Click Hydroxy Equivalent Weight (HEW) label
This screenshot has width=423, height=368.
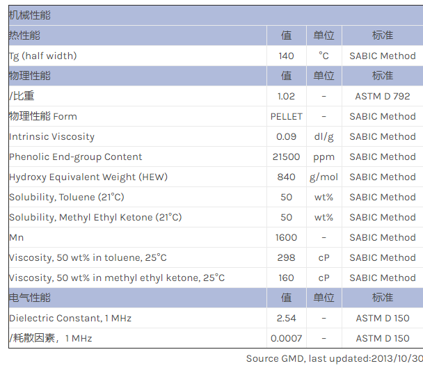click(88, 177)
